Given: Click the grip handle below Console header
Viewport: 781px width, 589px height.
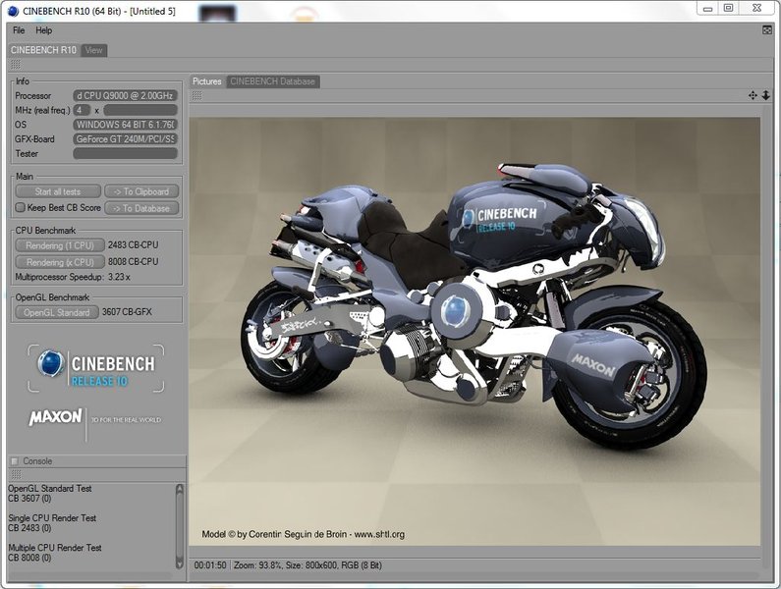Looking at the screenshot, I should [x=16, y=474].
